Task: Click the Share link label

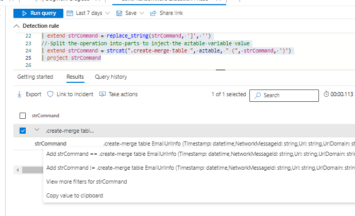Action: point(171,13)
